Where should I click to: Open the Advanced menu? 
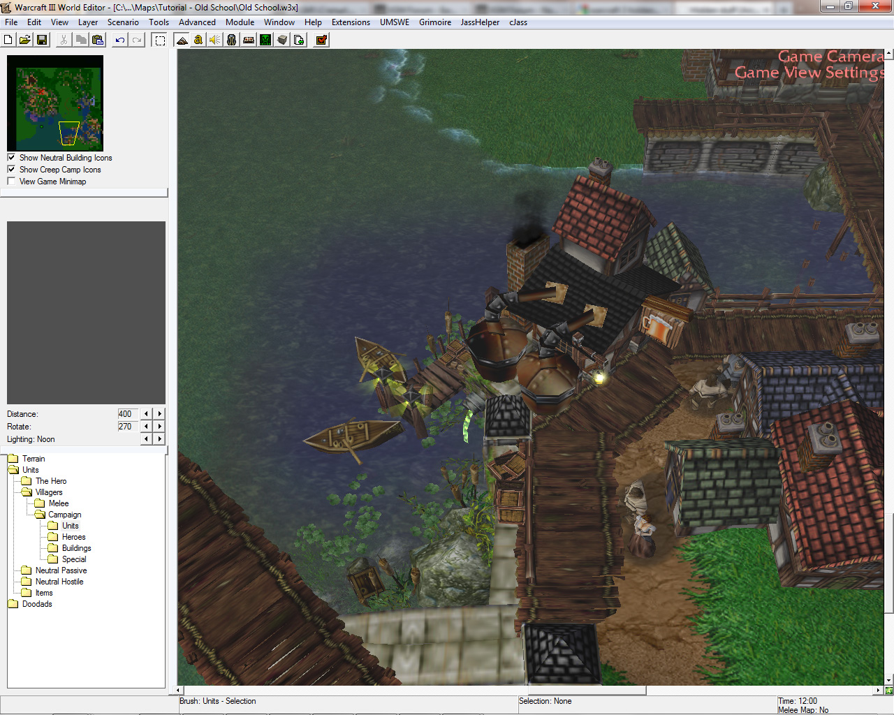[x=198, y=22]
